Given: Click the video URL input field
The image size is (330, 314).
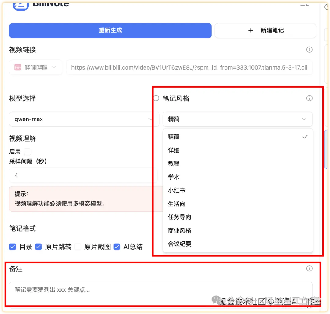Looking at the screenshot, I should (x=189, y=67).
